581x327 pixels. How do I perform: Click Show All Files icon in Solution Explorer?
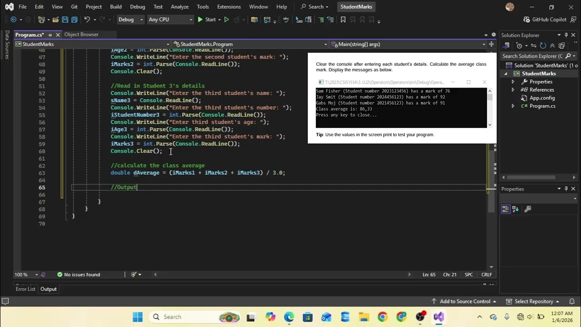coord(561,45)
